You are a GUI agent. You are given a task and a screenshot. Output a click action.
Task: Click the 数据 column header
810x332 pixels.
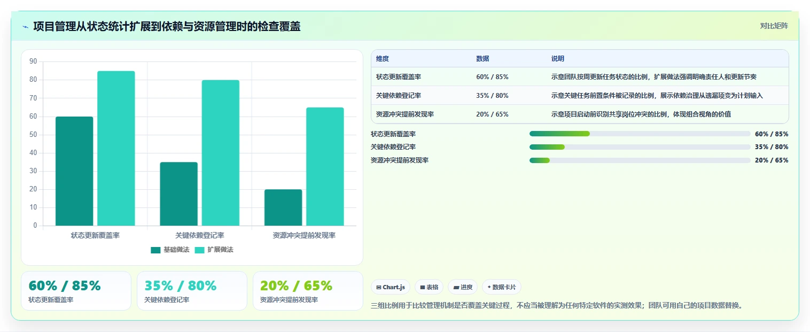(x=482, y=59)
